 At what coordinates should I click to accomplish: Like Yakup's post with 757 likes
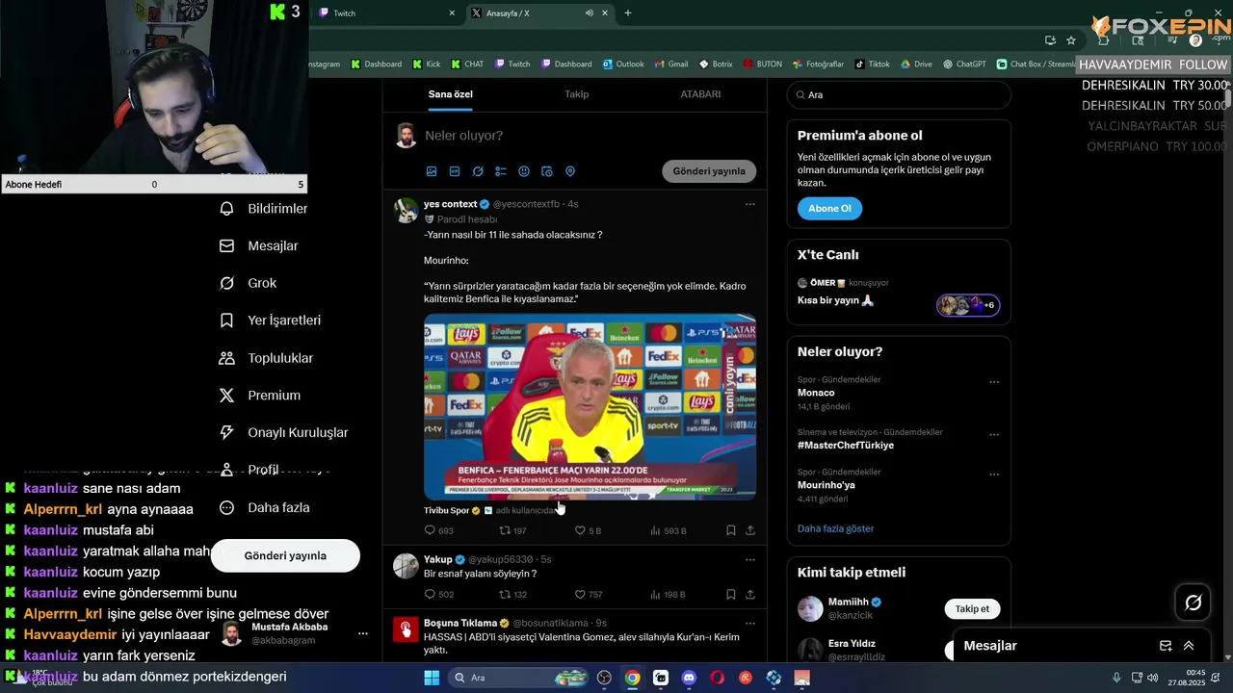click(x=589, y=595)
